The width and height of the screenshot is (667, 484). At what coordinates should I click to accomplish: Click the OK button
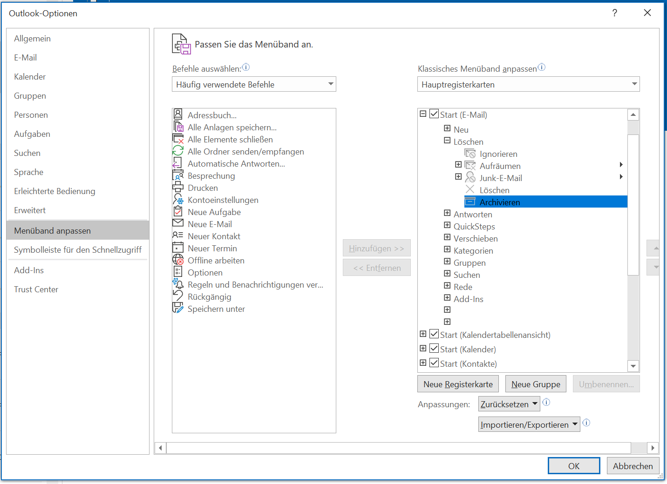coord(574,466)
